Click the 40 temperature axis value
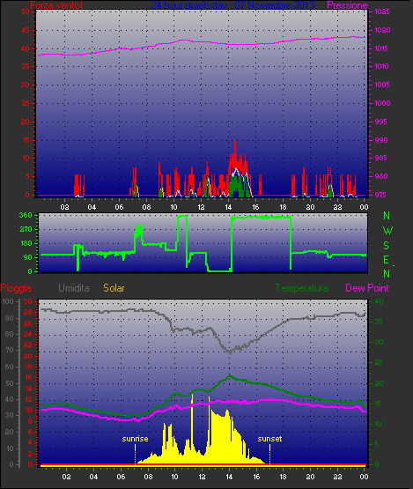The image size is (413, 489). coord(379,301)
